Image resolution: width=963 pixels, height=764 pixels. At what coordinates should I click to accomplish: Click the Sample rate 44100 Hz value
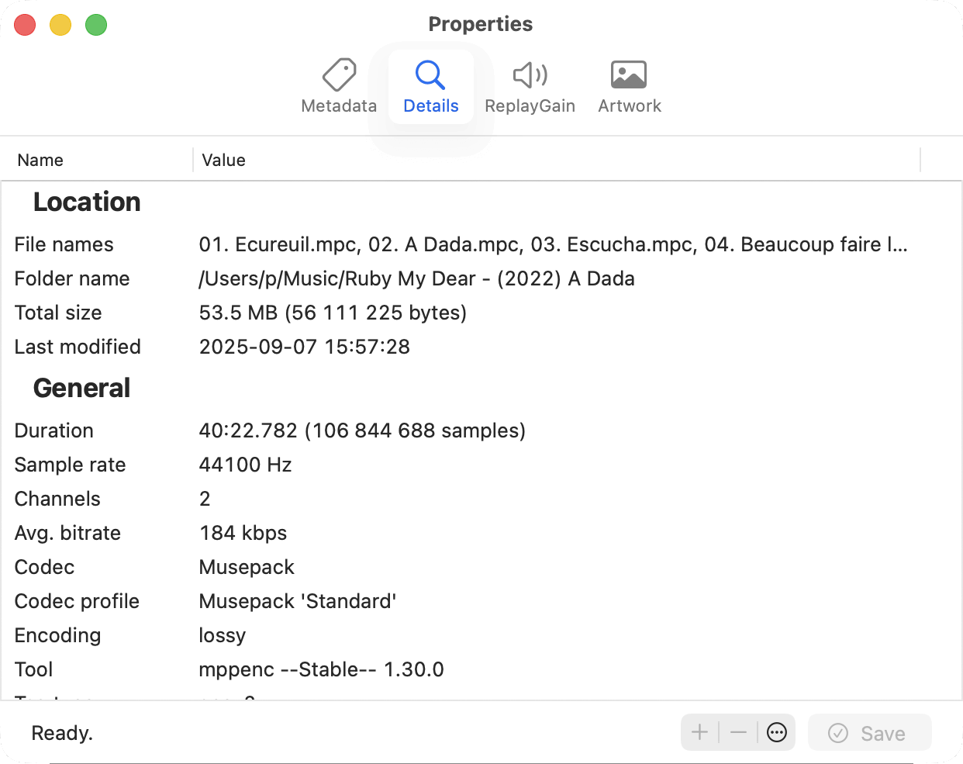tap(245, 465)
